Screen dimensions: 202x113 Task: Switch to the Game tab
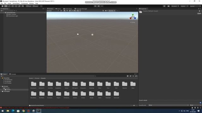58,9
